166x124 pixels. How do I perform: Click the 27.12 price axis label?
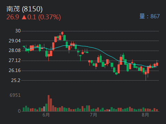15,60
